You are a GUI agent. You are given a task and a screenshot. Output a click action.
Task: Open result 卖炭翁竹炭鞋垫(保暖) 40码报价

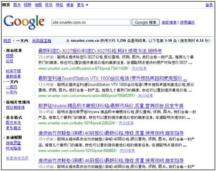pyautogui.click(x=111, y=133)
